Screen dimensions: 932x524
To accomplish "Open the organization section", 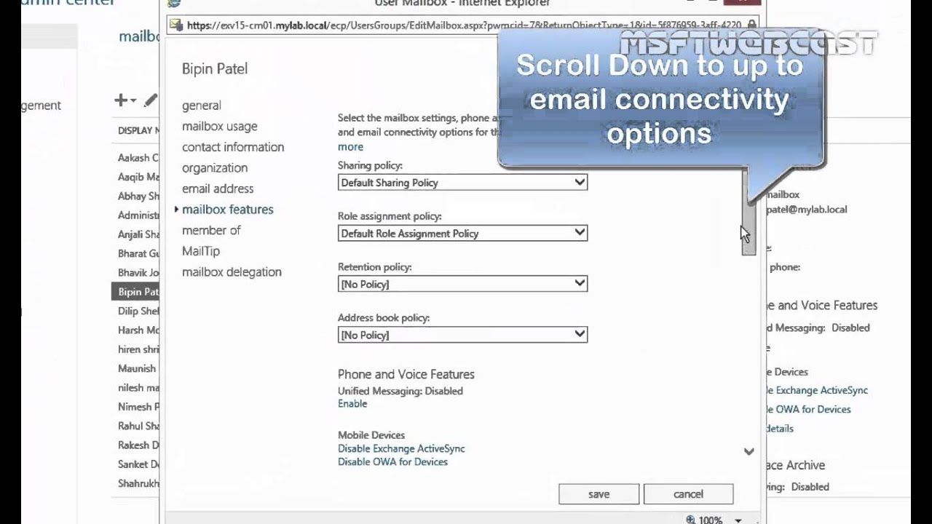I will (x=215, y=168).
